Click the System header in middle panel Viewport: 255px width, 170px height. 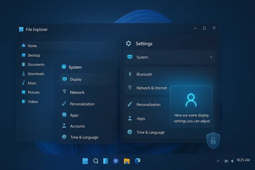click(x=72, y=67)
